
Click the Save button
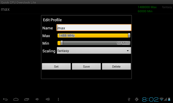(86, 66)
